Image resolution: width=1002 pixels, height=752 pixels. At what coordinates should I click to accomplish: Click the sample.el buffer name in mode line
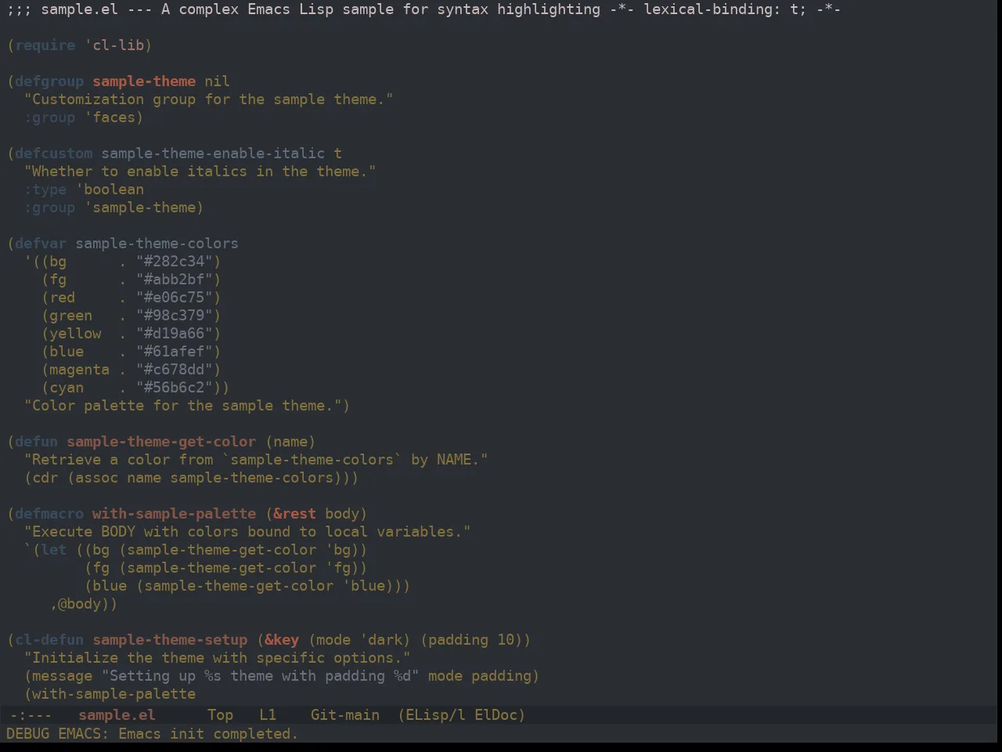click(x=117, y=714)
